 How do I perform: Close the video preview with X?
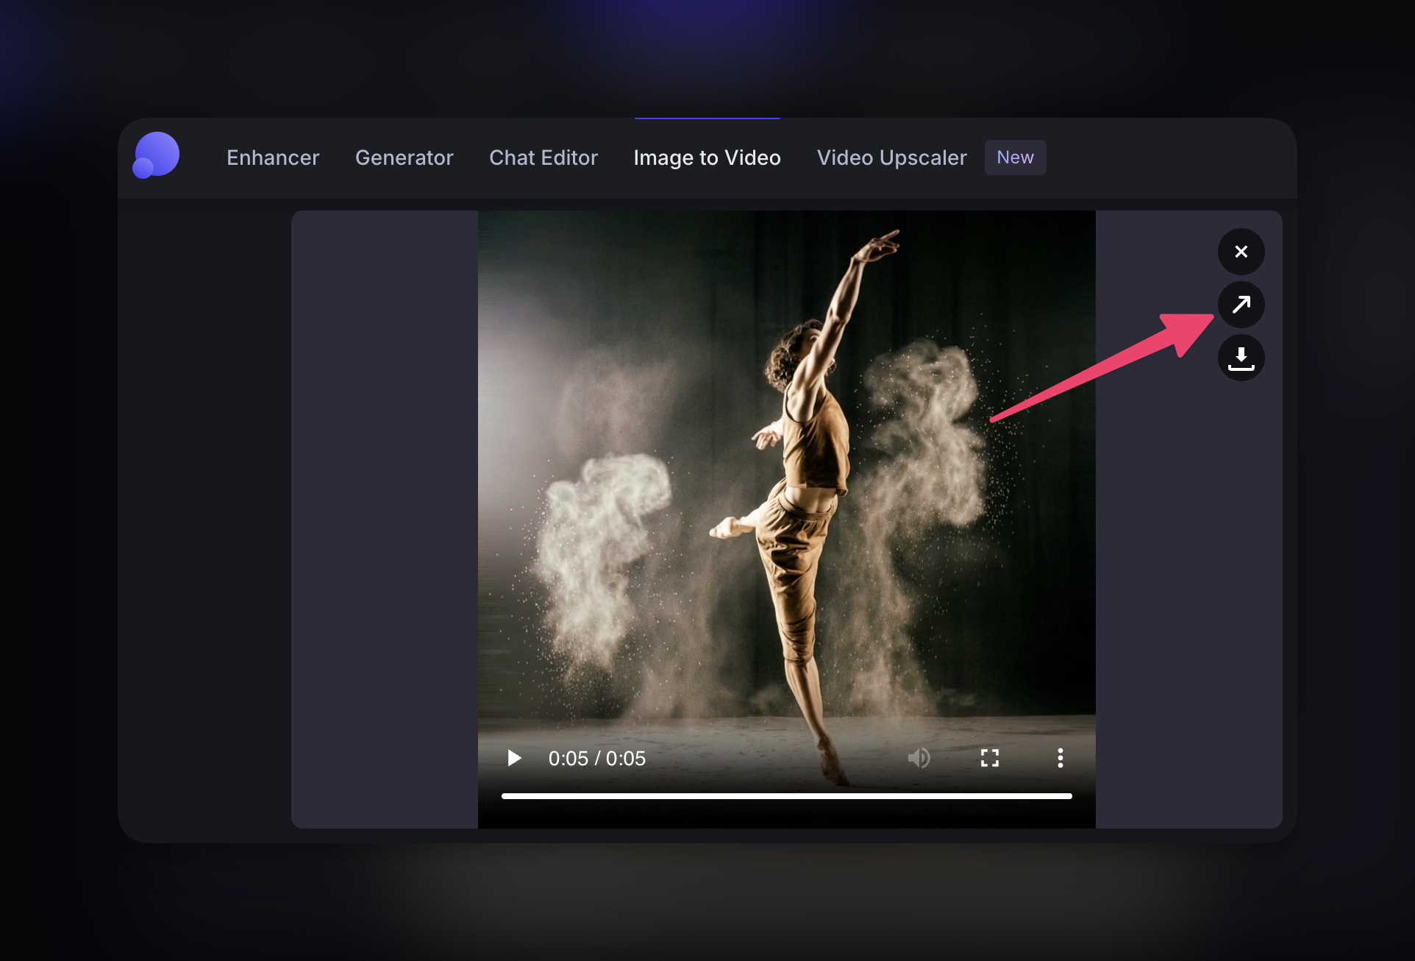pos(1241,252)
